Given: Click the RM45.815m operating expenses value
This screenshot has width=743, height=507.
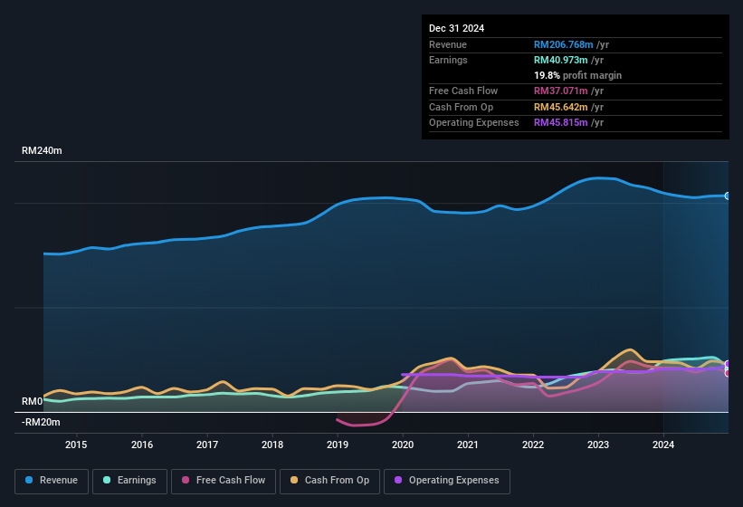Looking at the screenshot, I should click(x=560, y=123).
